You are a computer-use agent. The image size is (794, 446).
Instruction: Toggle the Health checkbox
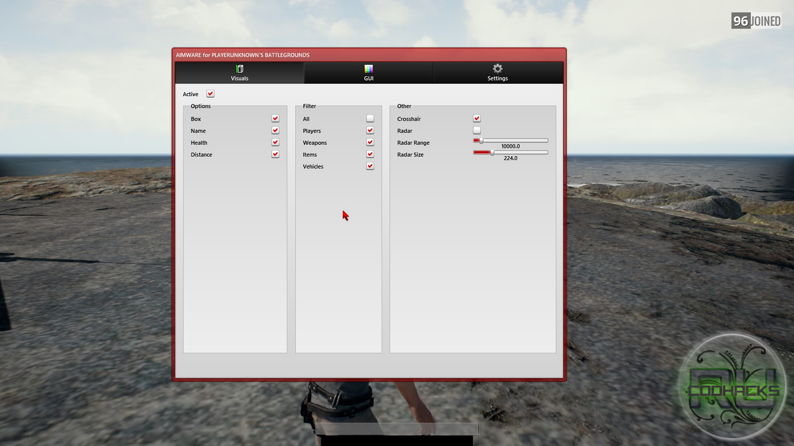tap(275, 142)
